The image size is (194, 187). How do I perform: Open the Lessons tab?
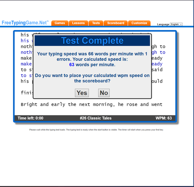pyautogui.click(x=78, y=23)
